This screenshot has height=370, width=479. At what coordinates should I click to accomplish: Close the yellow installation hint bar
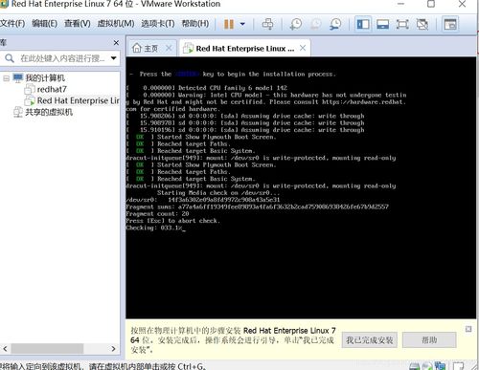point(468,329)
